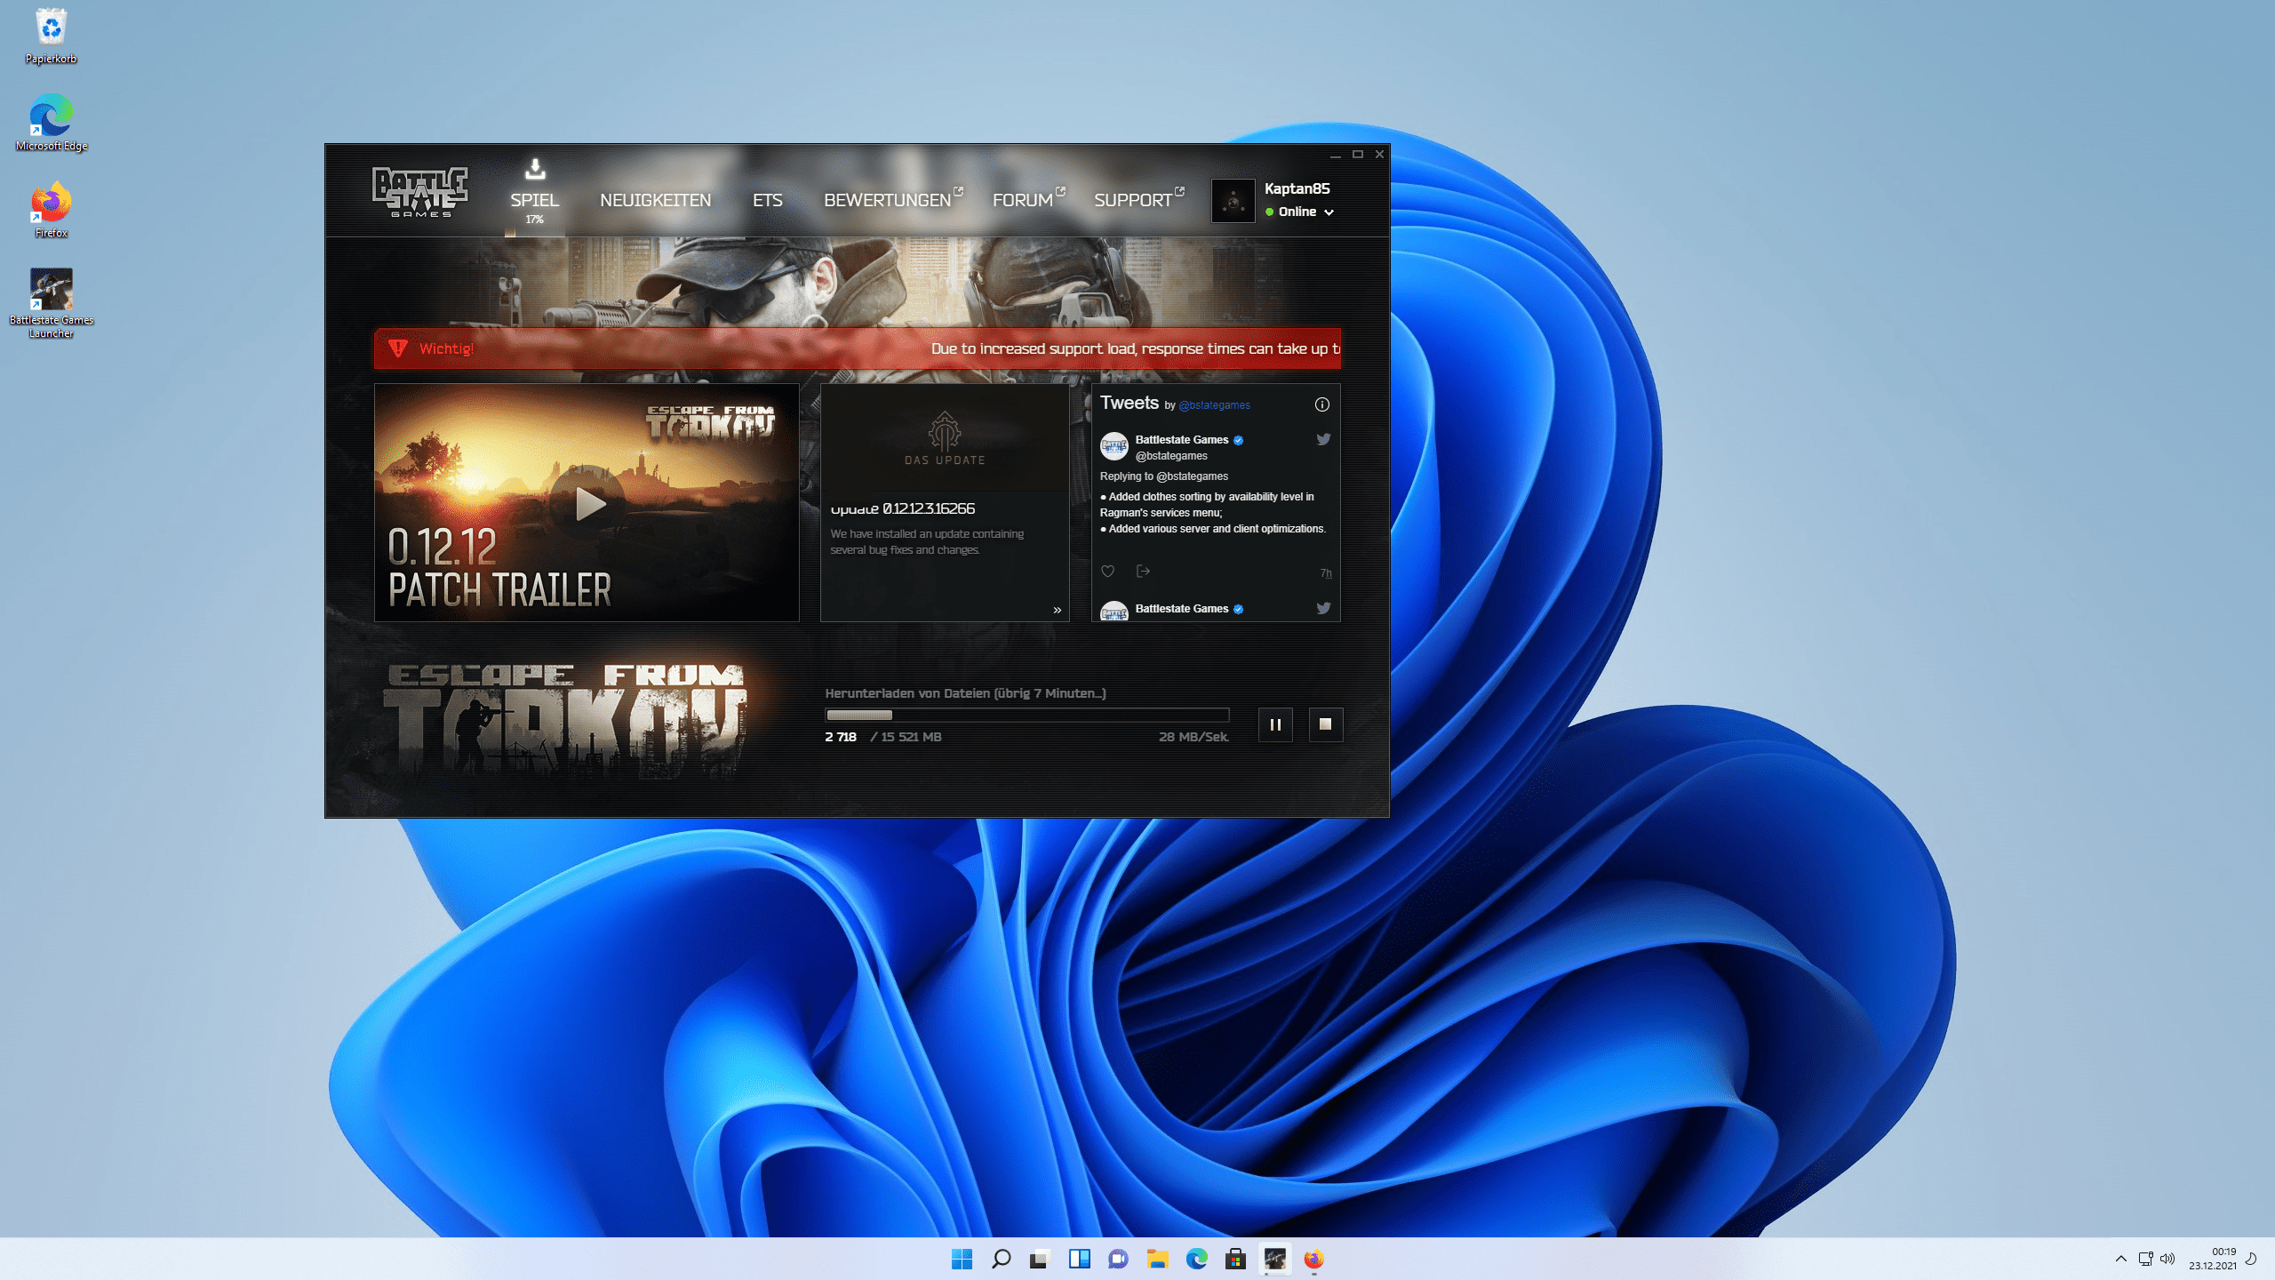Select the Battlestate Games Launcher desktop shortcut

(51, 303)
